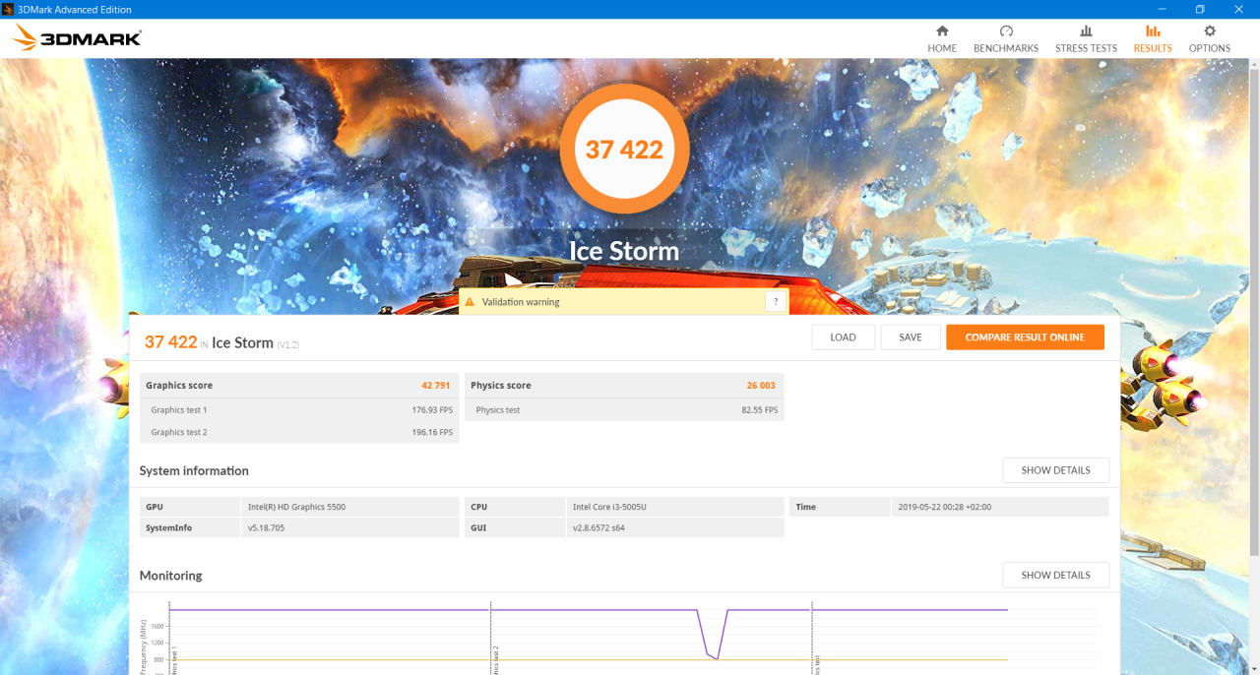Screen dimensions: 1260x675
Task: Click the Ice Storm title heading
Action: (x=624, y=251)
